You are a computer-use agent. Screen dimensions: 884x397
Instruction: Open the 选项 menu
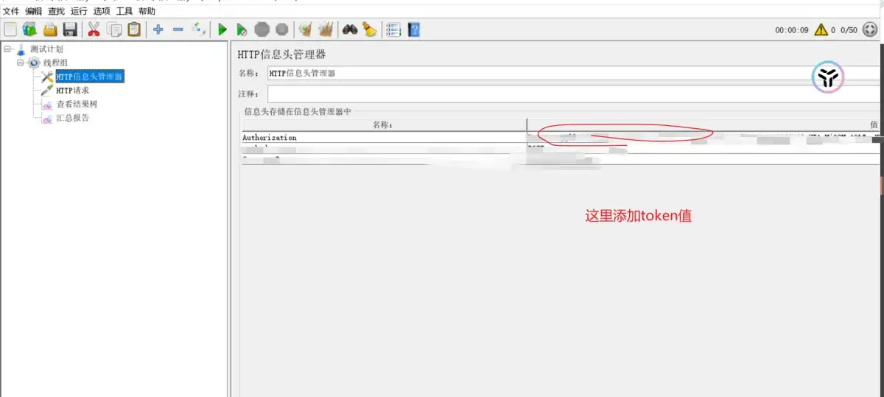[102, 11]
